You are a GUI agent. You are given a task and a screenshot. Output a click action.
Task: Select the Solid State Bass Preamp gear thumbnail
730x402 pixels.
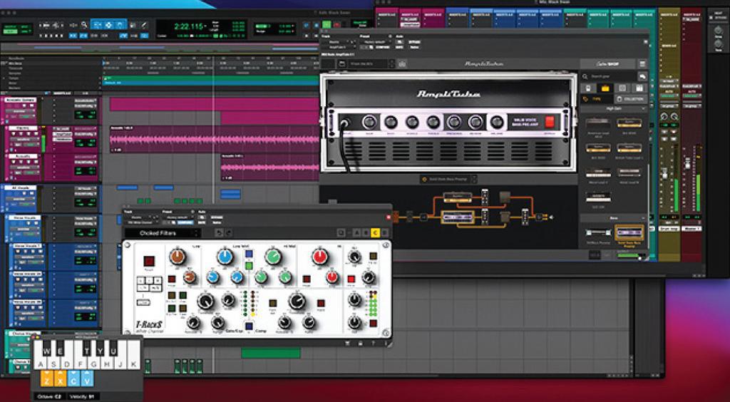629,232
